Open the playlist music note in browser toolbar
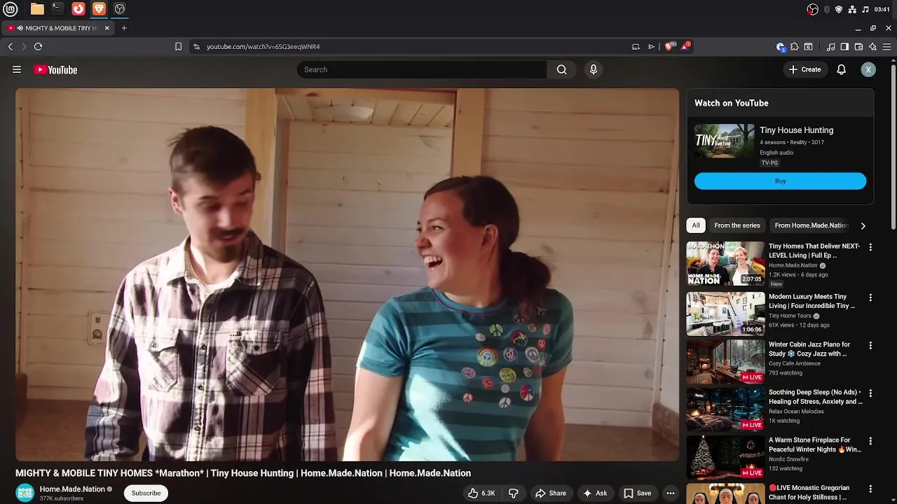897x504 pixels. [830, 47]
